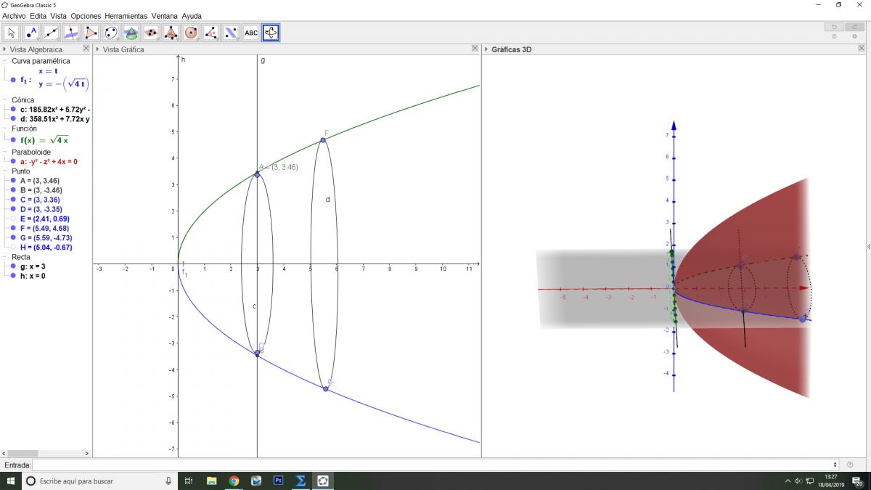Open Chrome from the Windows taskbar
The height and width of the screenshot is (490, 871).
click(x=234, y=481)
